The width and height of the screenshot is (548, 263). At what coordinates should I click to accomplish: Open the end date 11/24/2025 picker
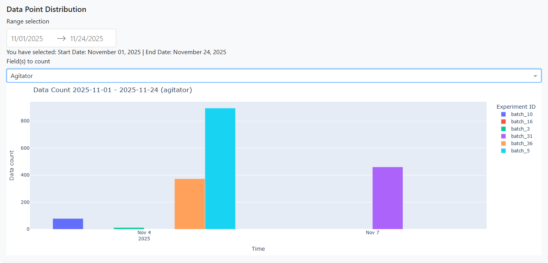pos(87,39)
